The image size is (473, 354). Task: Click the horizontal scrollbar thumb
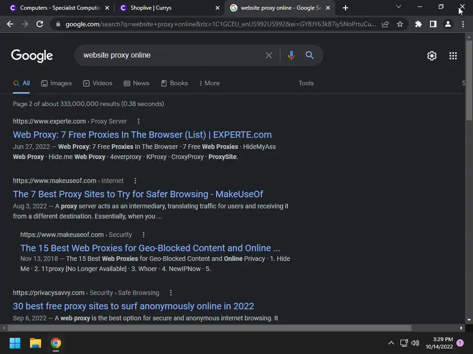tap(209, 328)
